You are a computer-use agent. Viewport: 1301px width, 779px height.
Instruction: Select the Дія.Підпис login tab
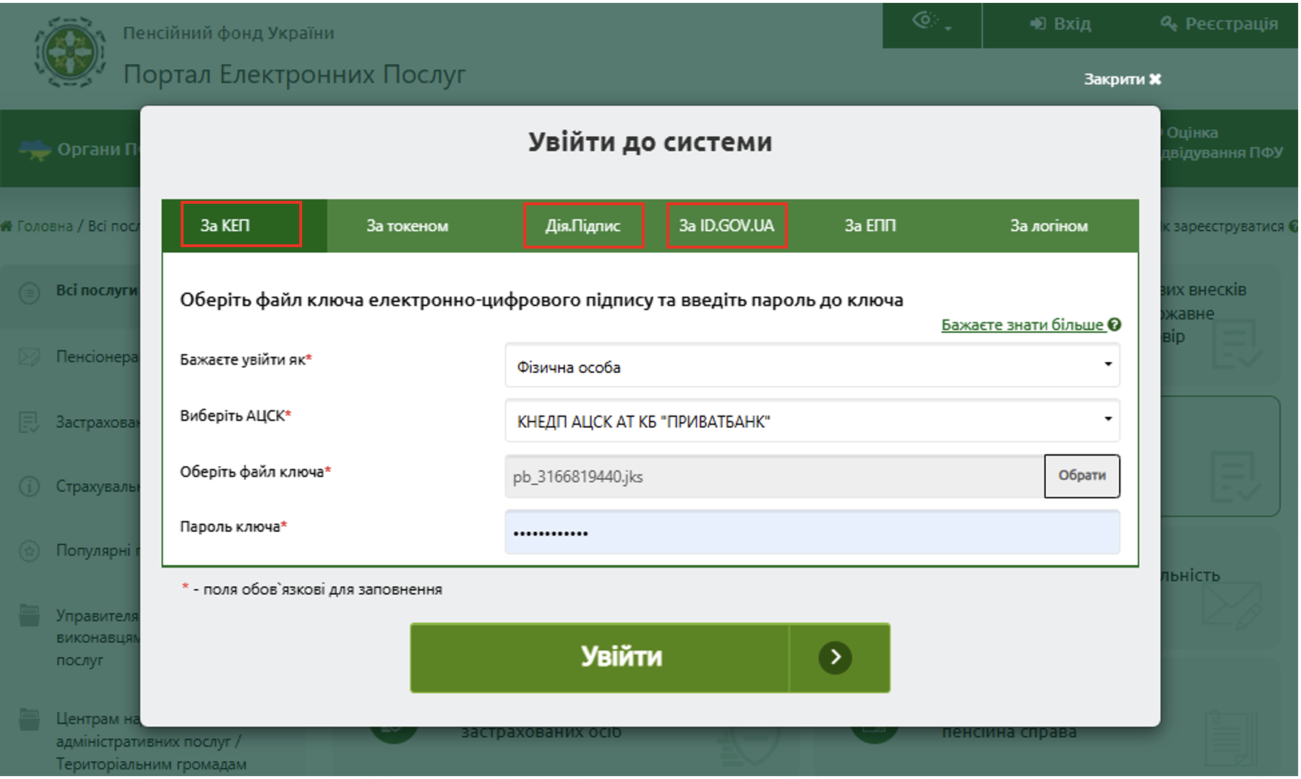click(583, 226)
